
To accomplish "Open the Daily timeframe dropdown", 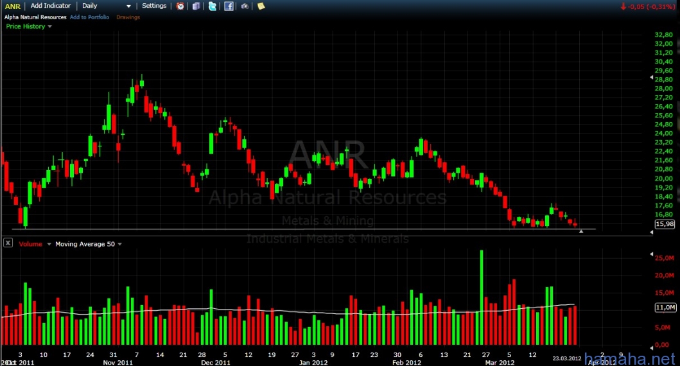I will (x=106, y=6).
